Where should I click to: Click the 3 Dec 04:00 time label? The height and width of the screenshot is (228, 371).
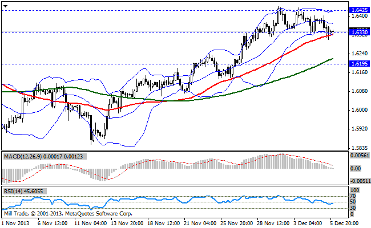click(308, 223)
